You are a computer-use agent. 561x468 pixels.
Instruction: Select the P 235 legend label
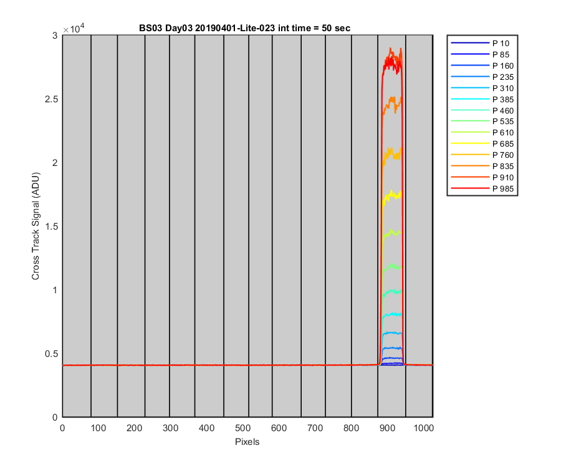502,77
